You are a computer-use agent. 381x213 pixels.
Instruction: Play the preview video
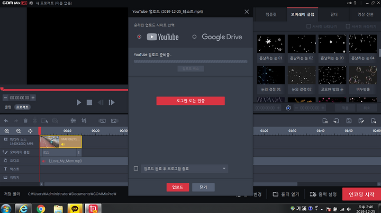click(x=78, y=102)
